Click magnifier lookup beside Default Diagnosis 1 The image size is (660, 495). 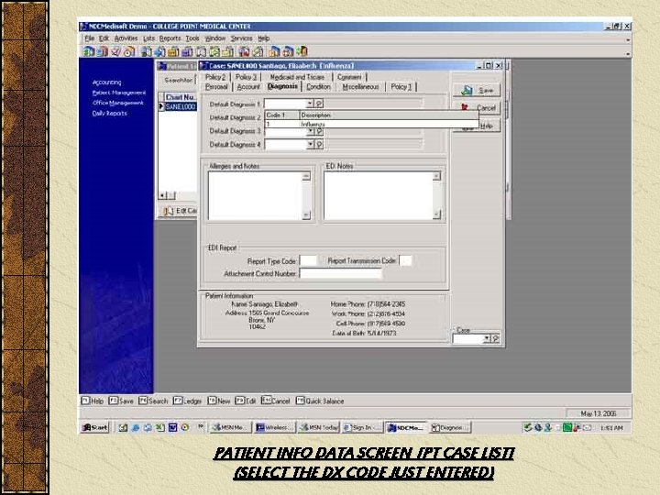point(319,104)
